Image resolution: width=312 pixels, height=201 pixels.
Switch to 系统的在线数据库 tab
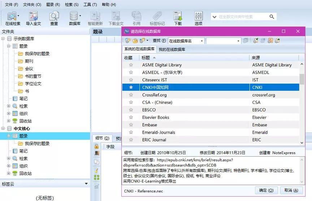[x=139, y=49]
